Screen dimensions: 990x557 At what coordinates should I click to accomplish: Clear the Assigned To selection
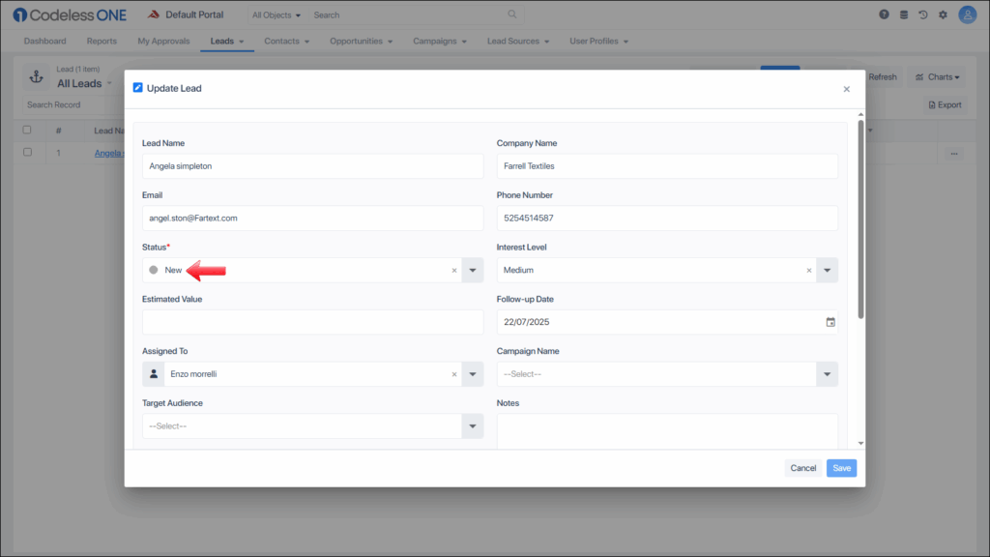click(454, 374)
